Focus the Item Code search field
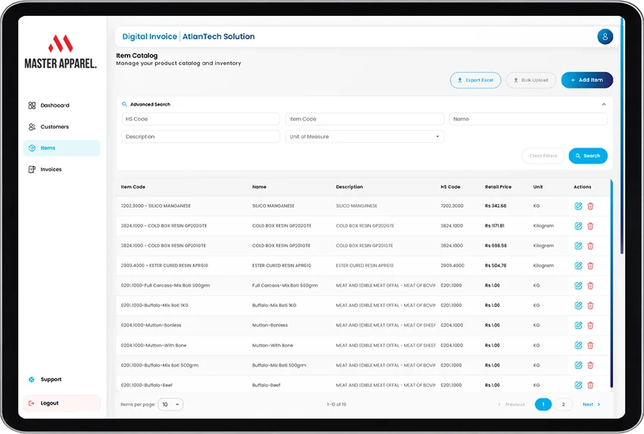The height and width of the screenshot is (434, 644). pyautogui.click(x=364, y=119)
